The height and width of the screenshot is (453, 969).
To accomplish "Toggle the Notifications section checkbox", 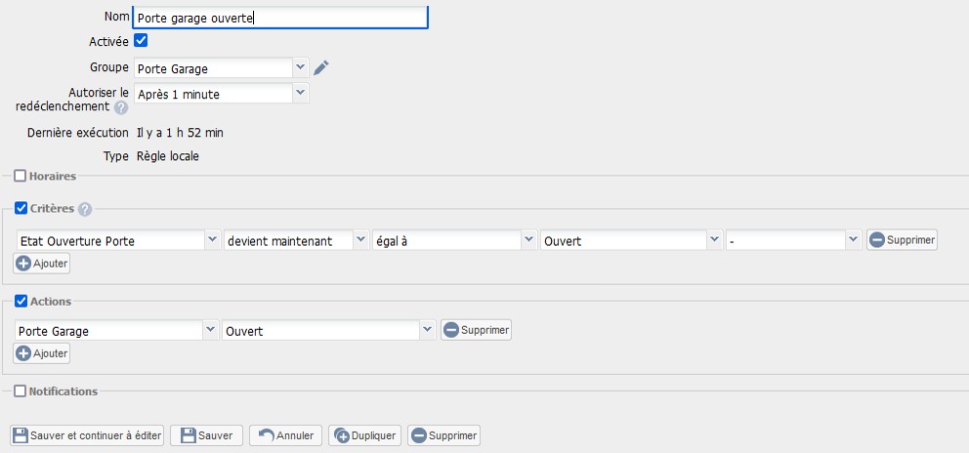I will (20, 391).
